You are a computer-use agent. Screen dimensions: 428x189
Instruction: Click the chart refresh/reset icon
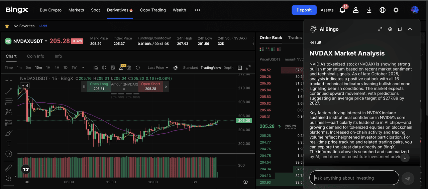[138, 67]
